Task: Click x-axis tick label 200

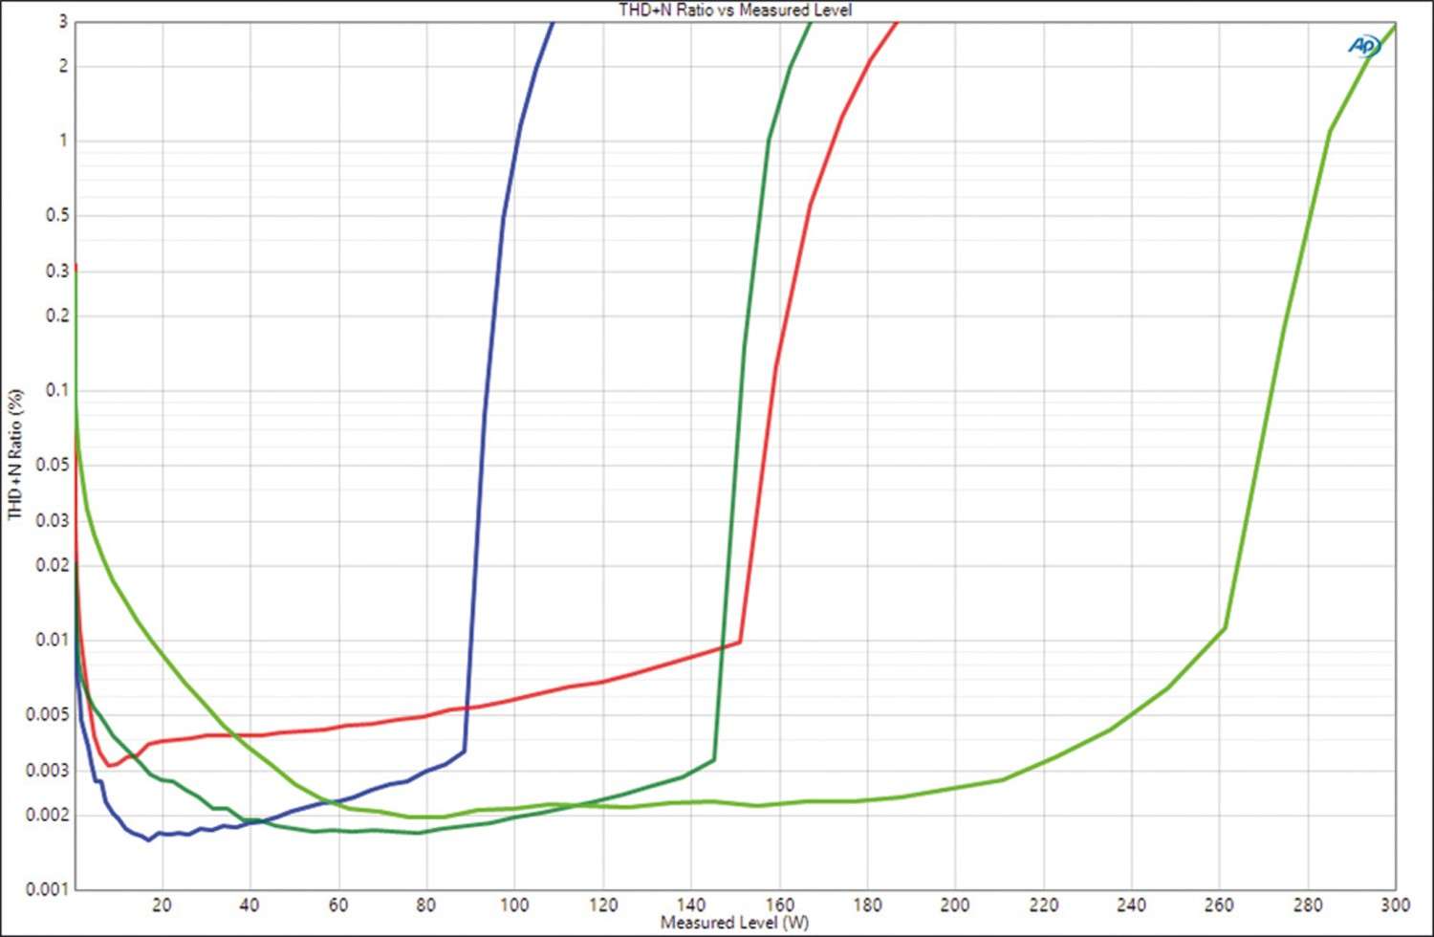Action: (x=955, y=904)
